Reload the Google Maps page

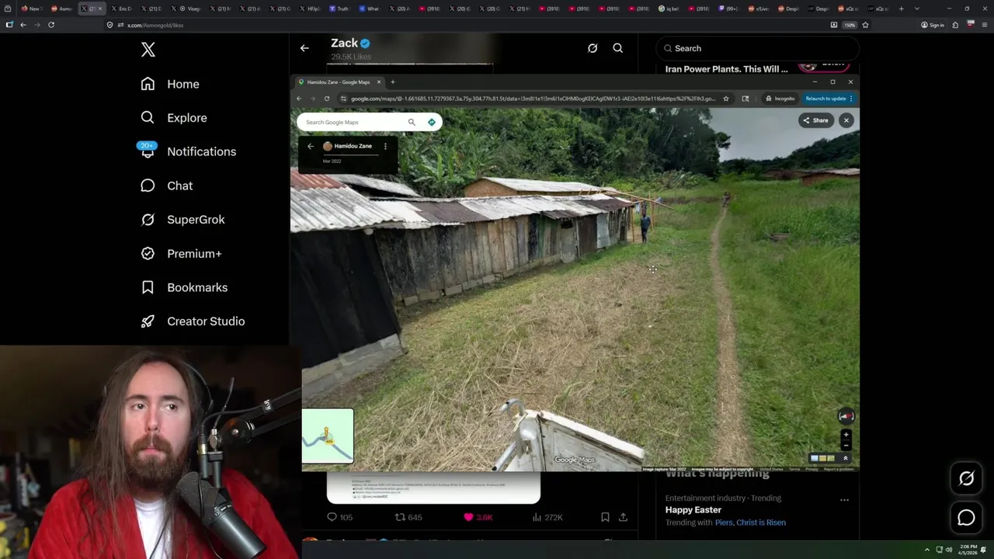327,99
